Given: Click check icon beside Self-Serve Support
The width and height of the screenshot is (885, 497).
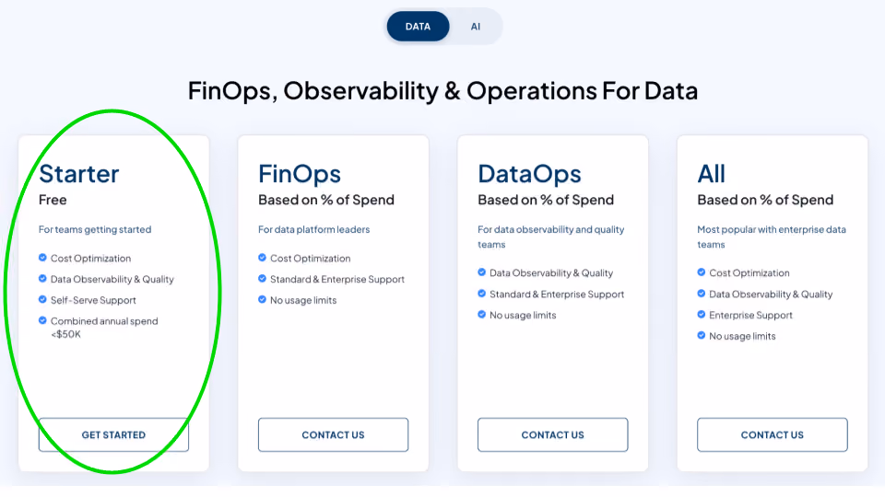Looking at the screenshot, I should click(x=42, y=299).
